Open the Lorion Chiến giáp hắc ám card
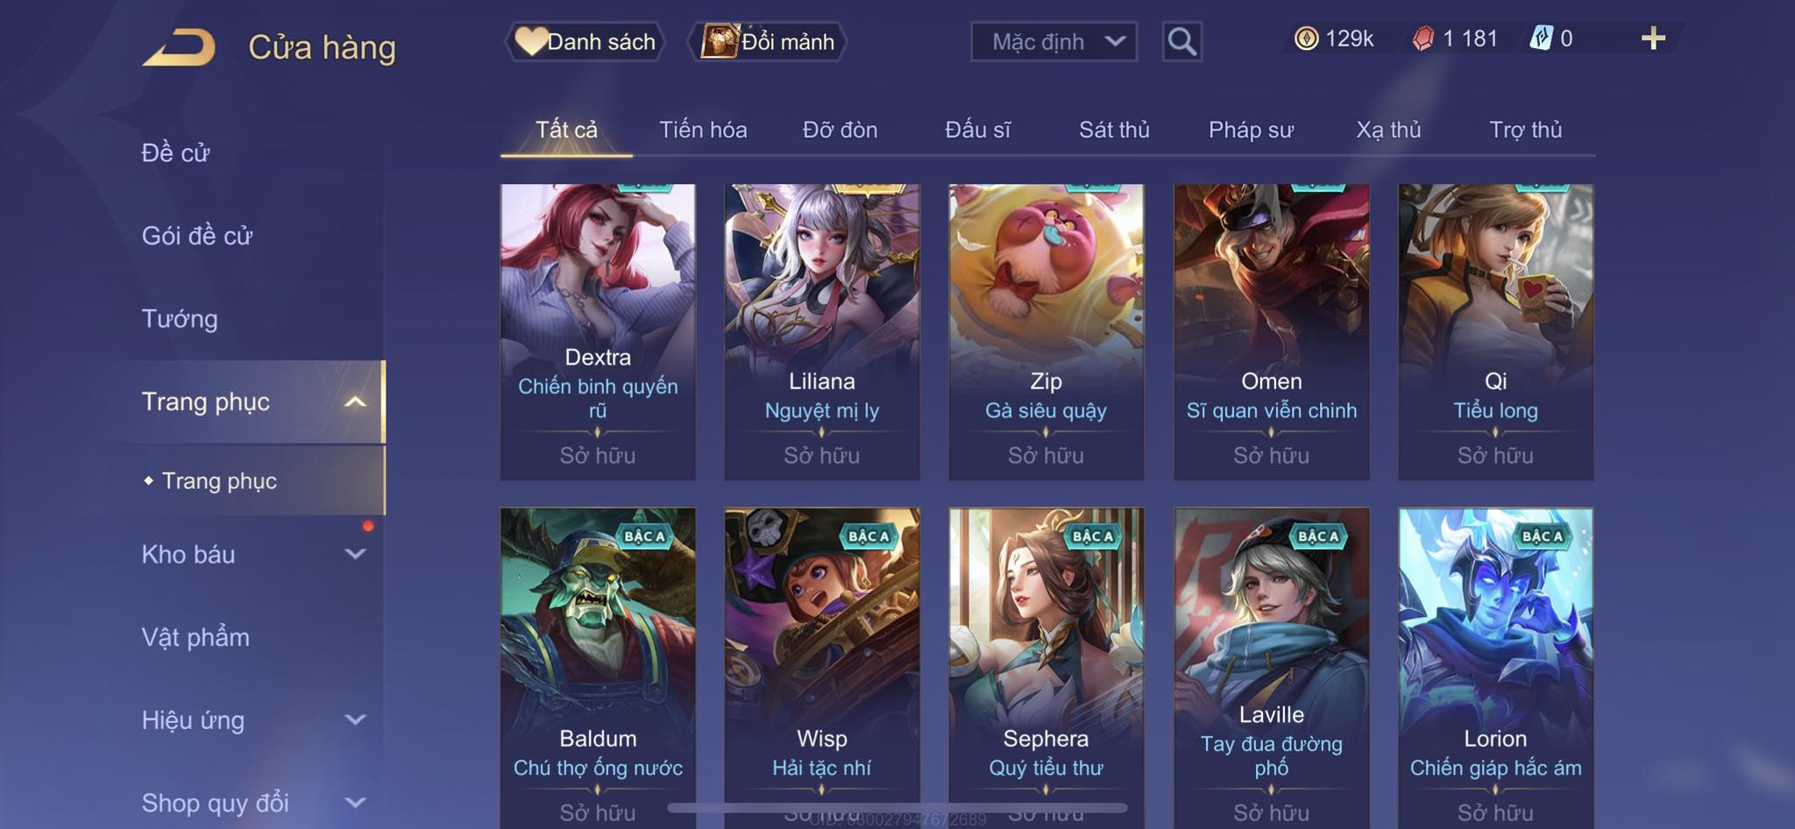 click(1495, 668)
